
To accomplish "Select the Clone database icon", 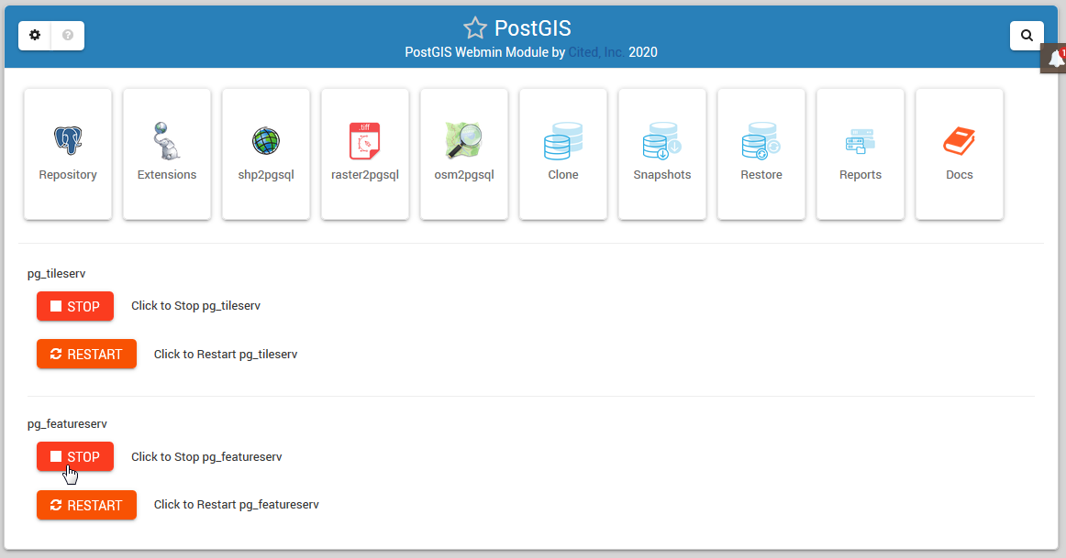I will (x=563, y=142).
